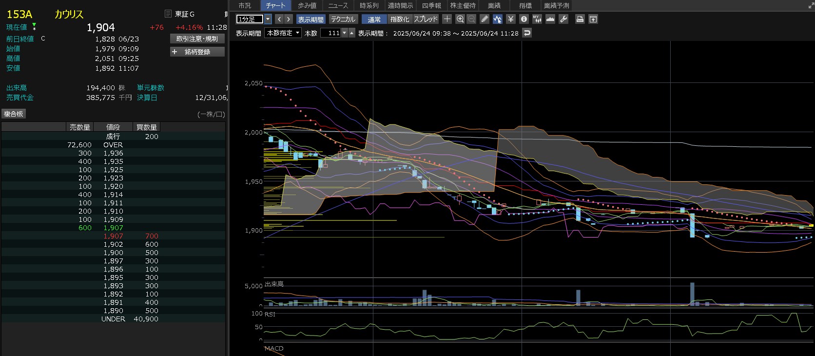Screen dimensions: 815x356
Task: Select bid price 1,900 in order book
Action: [113, 253]
